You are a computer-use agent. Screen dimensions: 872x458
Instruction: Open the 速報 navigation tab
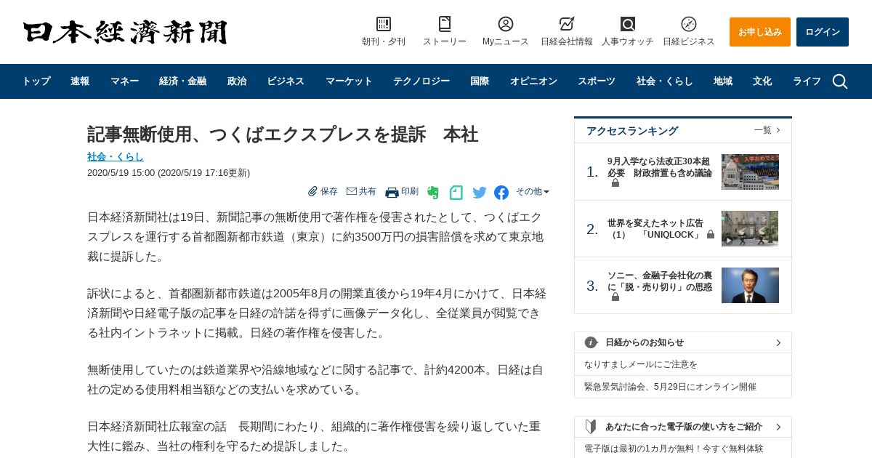click(80, 81)
